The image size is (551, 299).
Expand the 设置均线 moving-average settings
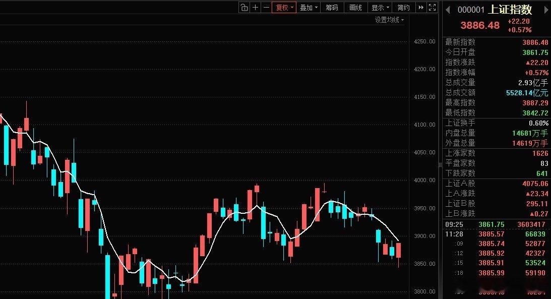point(389,20)
